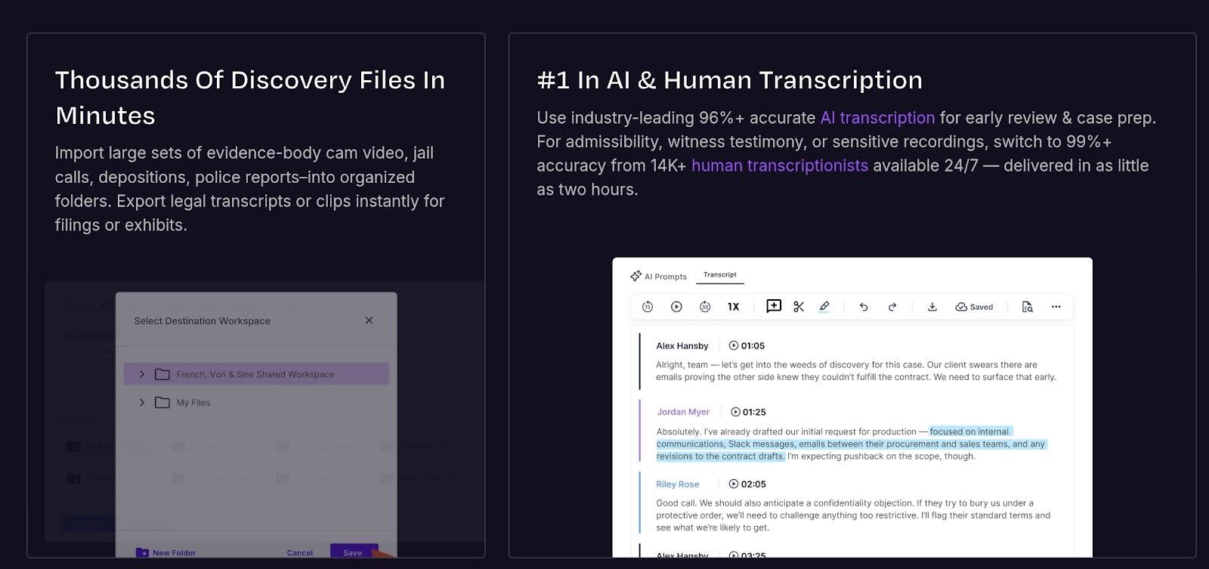Open the three-dot more options menu

pyautogui.click(x=1056, y=307)
